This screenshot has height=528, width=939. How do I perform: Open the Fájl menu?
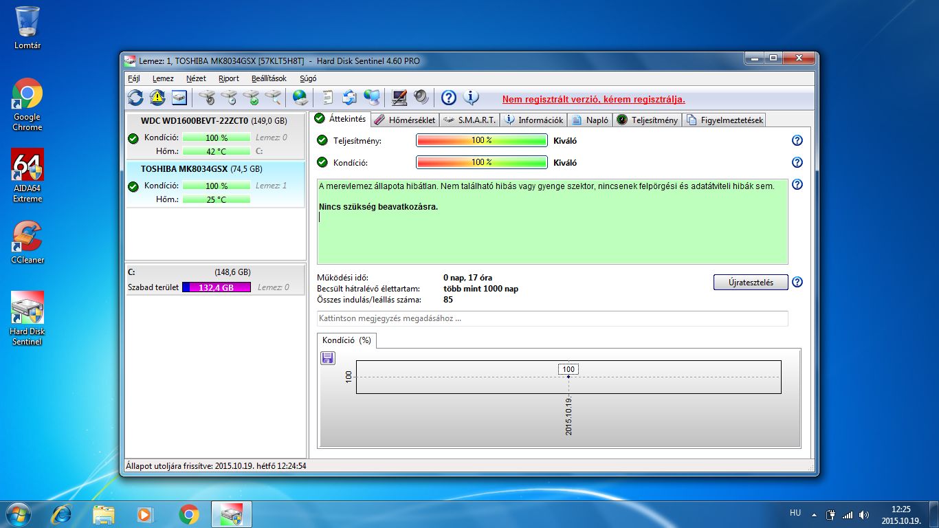134,78
